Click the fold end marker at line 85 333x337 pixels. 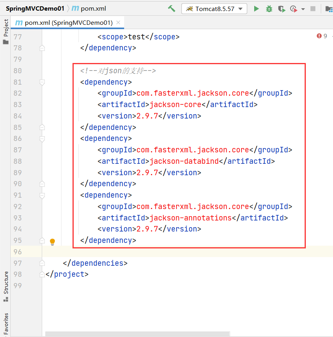(x=42, y=127)
